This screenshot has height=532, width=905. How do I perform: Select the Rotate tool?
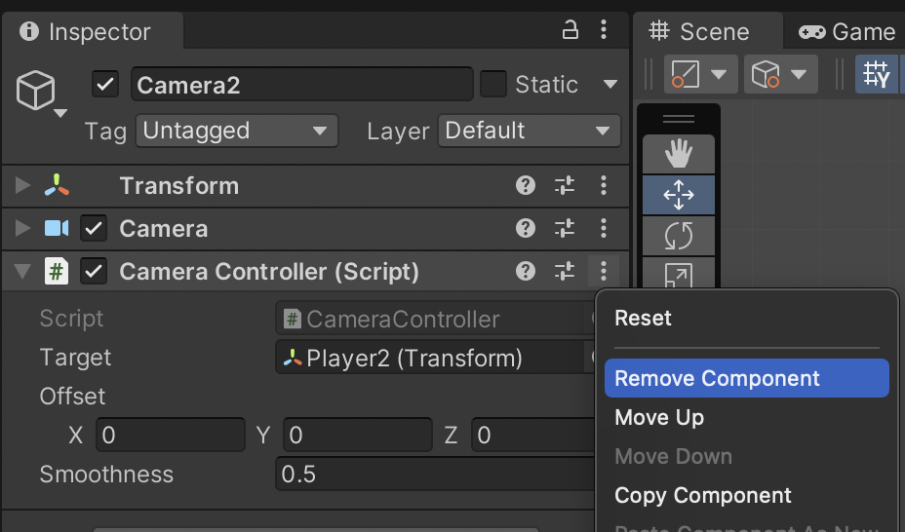point(678,236)
